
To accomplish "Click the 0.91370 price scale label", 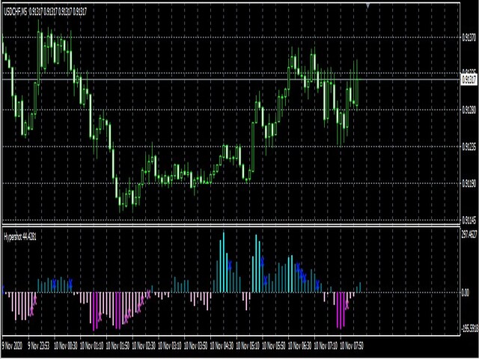I will (469, 37).
